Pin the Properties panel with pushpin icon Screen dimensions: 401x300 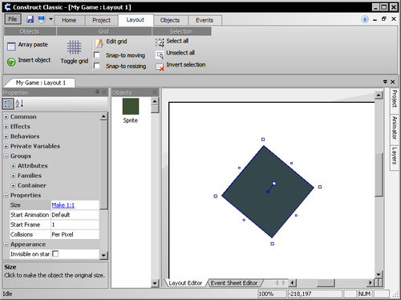point(97,92)
